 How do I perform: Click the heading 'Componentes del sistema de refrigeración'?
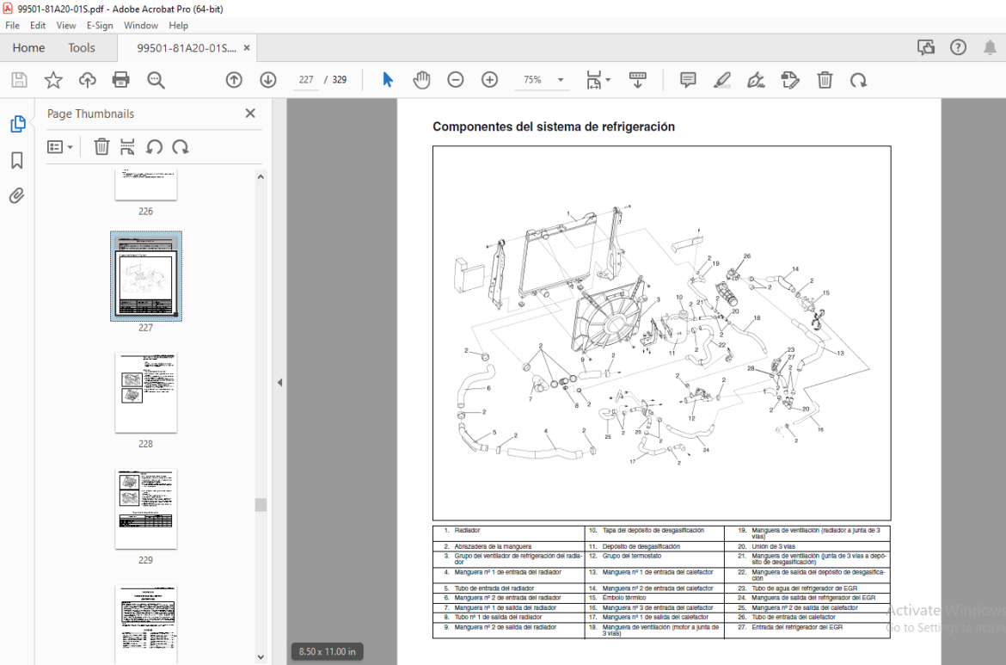(554, 126)
